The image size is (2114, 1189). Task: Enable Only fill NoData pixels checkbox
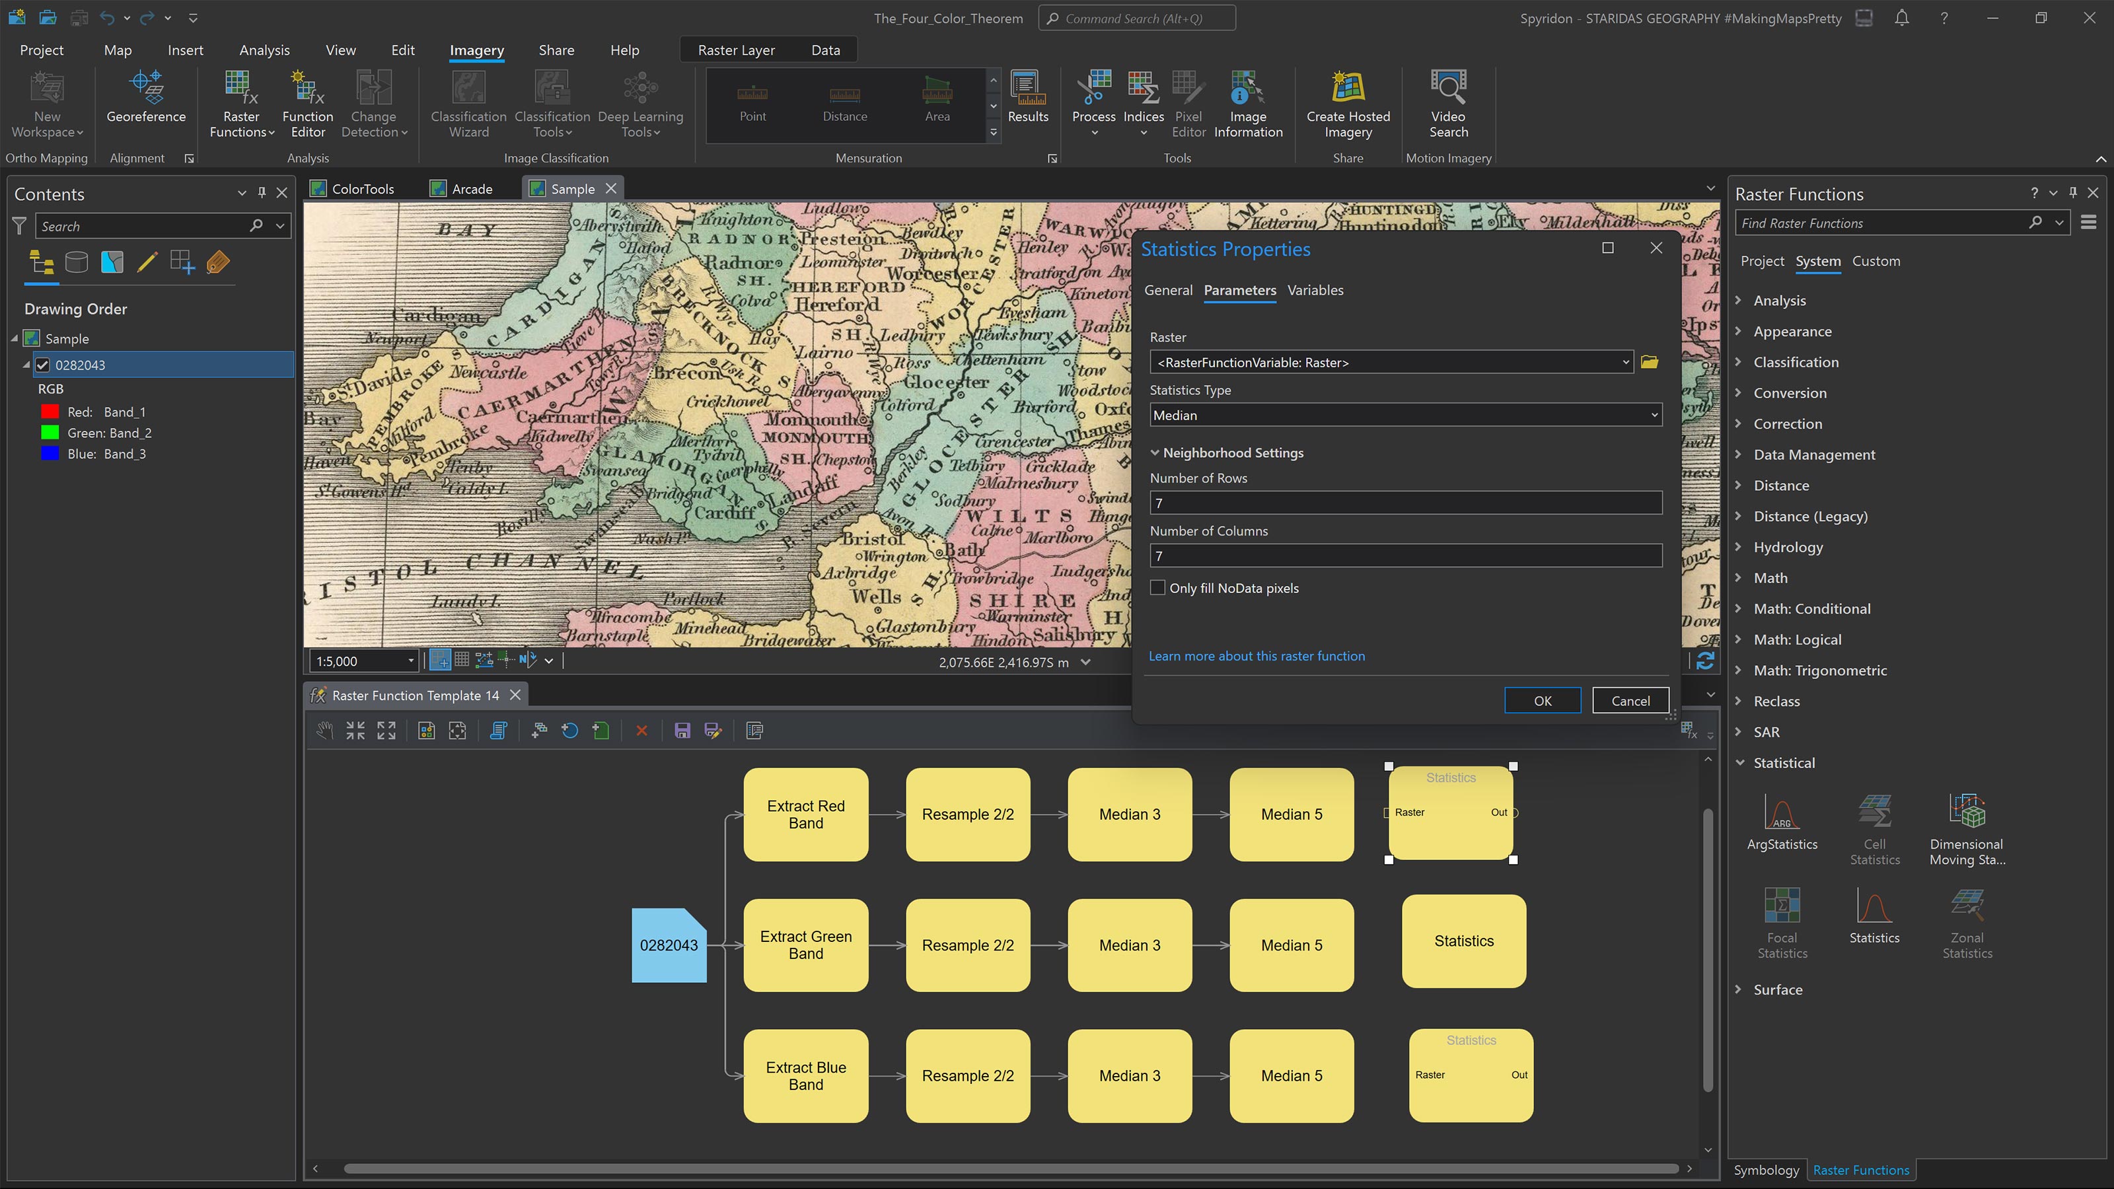[1158, 587]
